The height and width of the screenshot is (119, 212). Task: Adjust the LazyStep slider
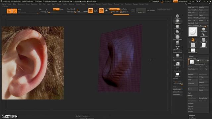[114, 12]
